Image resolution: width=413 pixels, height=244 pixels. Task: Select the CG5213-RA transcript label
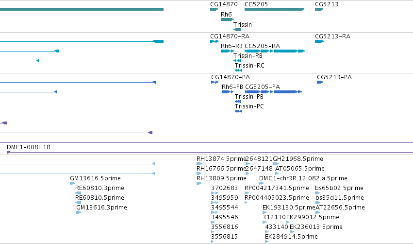click(332, 36)
